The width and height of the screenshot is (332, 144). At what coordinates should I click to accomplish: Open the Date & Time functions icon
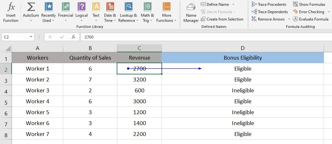(110, 7)
